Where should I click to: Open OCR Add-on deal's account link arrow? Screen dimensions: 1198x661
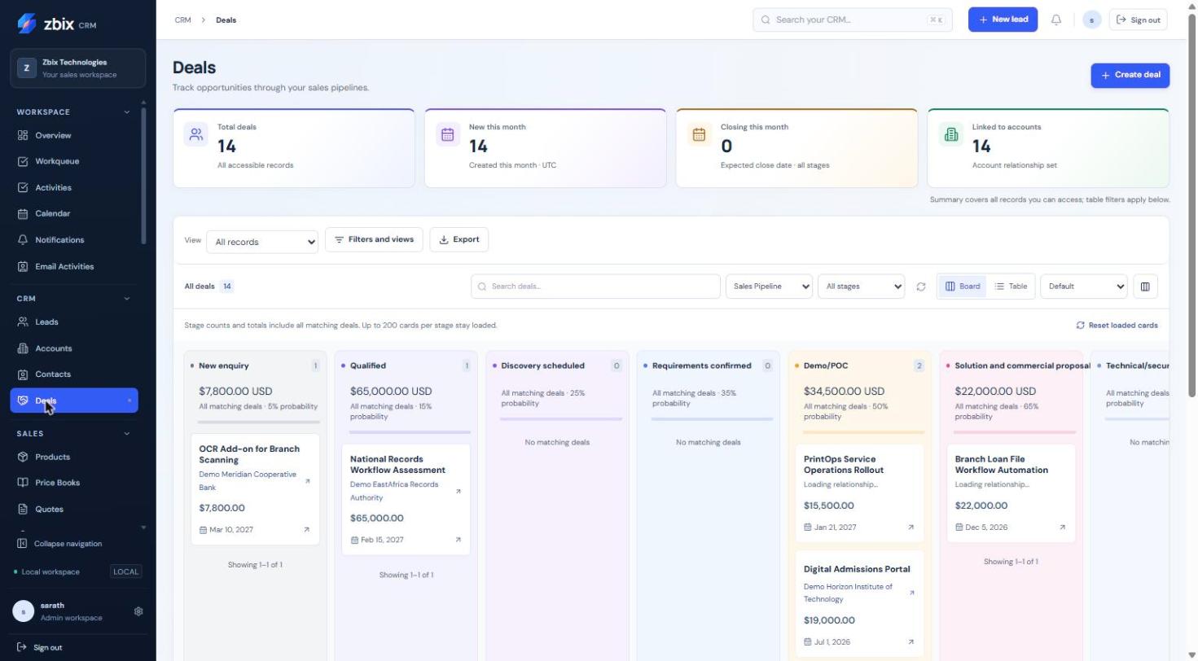click(x=307, y=481)
